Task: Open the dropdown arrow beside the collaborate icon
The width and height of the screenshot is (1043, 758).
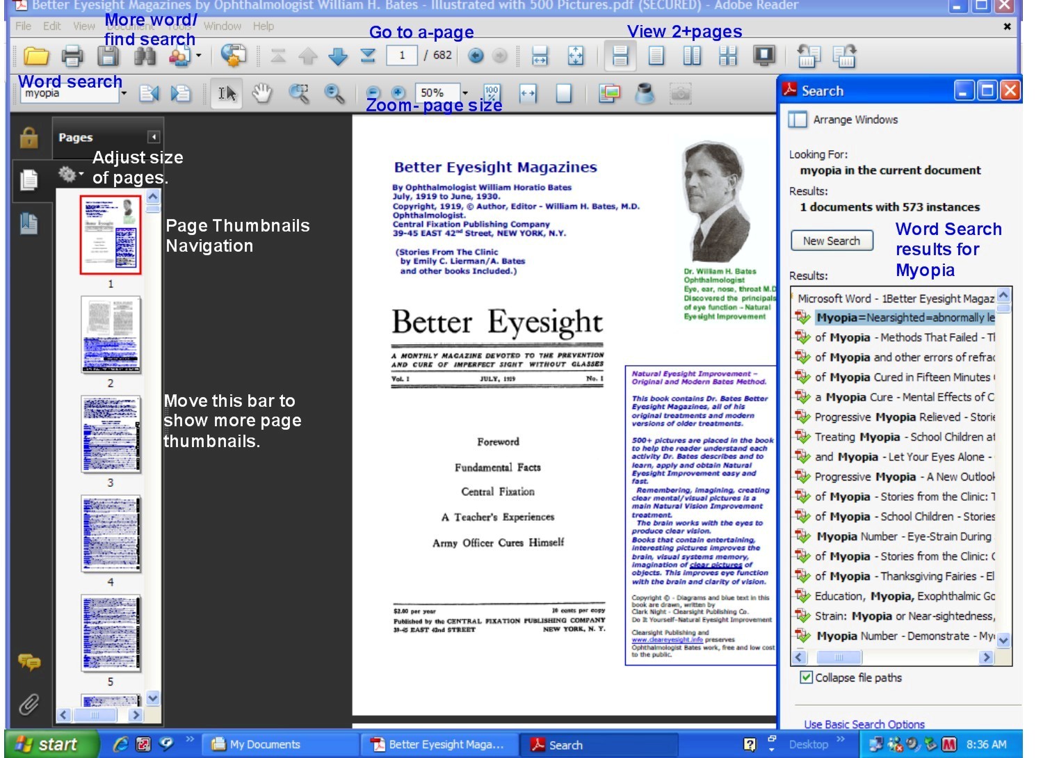Action: point(199,56)
